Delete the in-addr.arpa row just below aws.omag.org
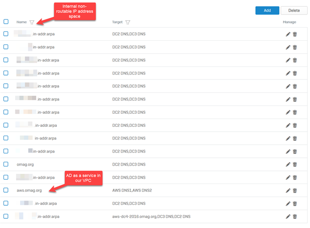Screen dimensions: 310x228 pyautogui.click(x=295, y=203)
